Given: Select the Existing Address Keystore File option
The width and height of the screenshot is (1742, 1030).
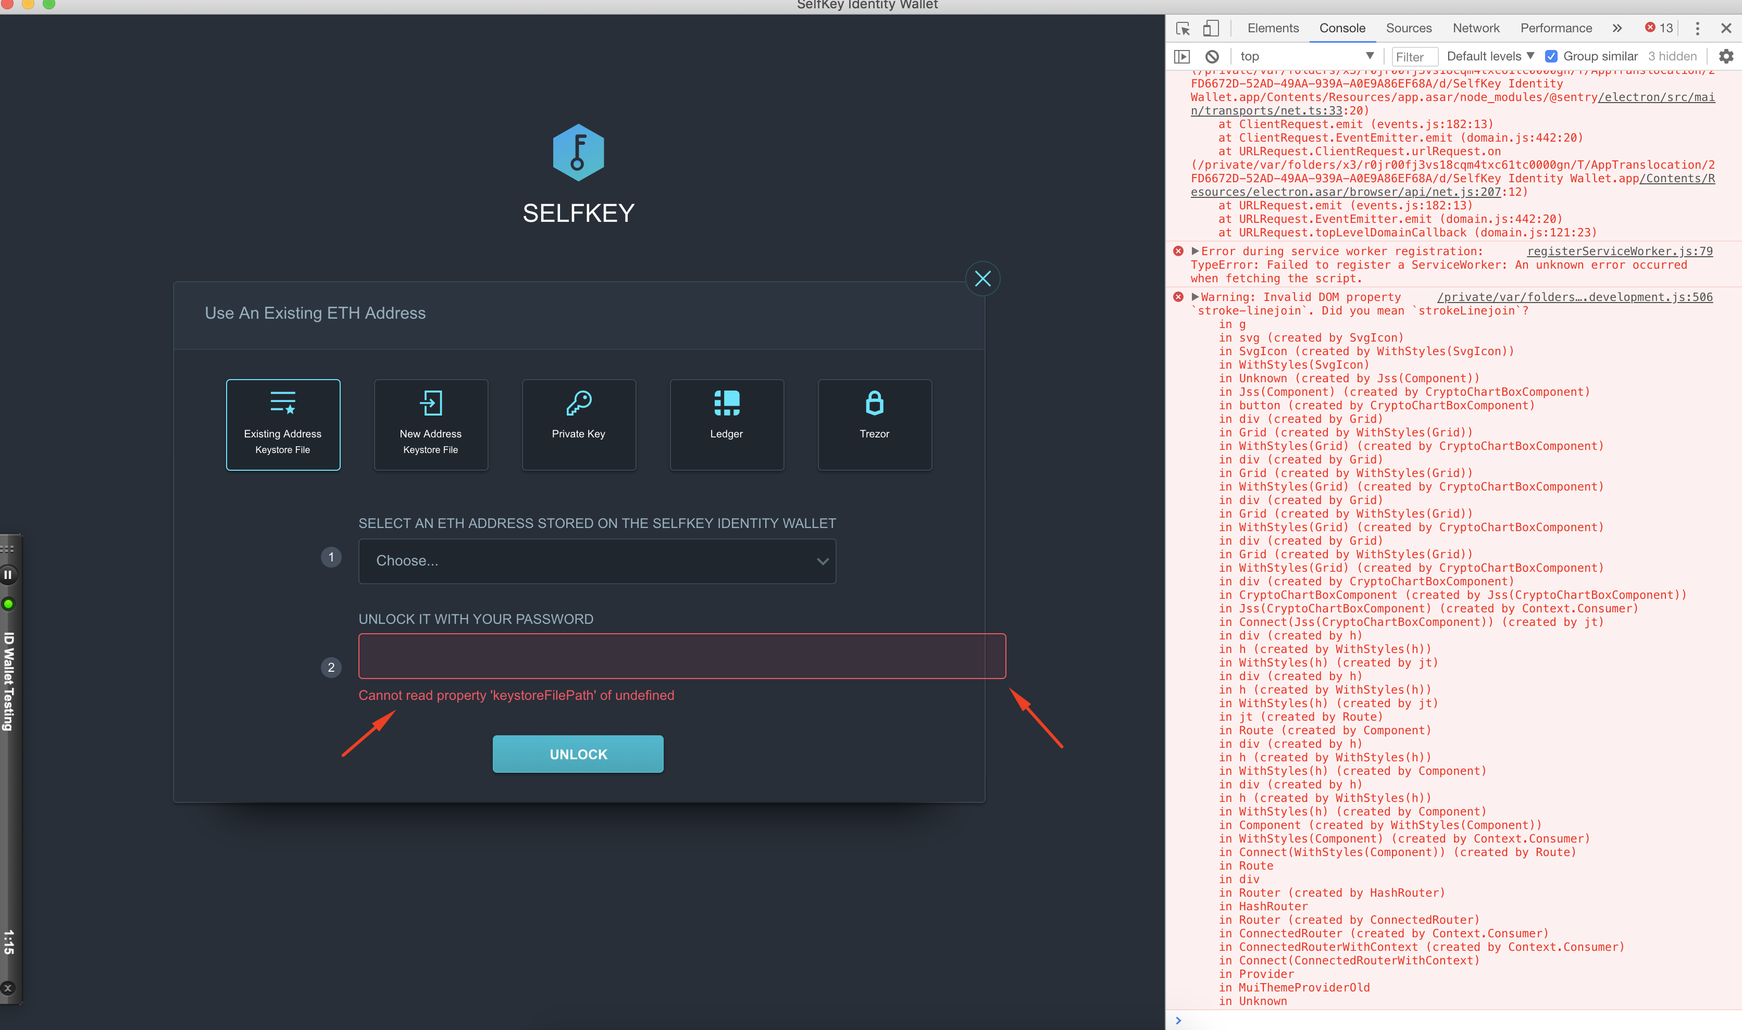Looking at the screenshot, I should coord(282,424).
